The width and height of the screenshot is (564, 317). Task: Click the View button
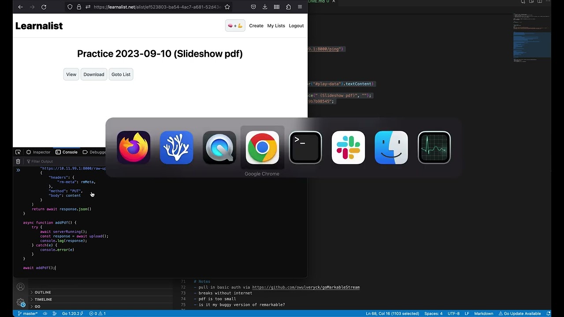71,74
